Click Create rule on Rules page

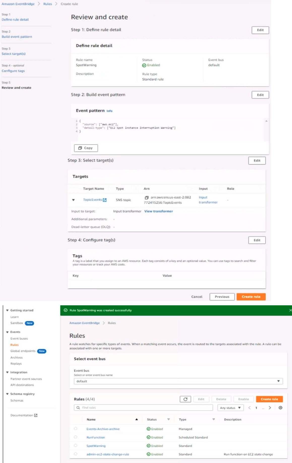(x=269, y=399)
